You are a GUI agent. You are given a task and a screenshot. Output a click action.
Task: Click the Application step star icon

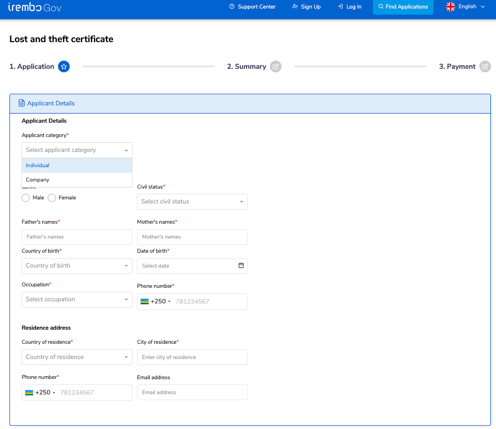(x=64, y=67)
